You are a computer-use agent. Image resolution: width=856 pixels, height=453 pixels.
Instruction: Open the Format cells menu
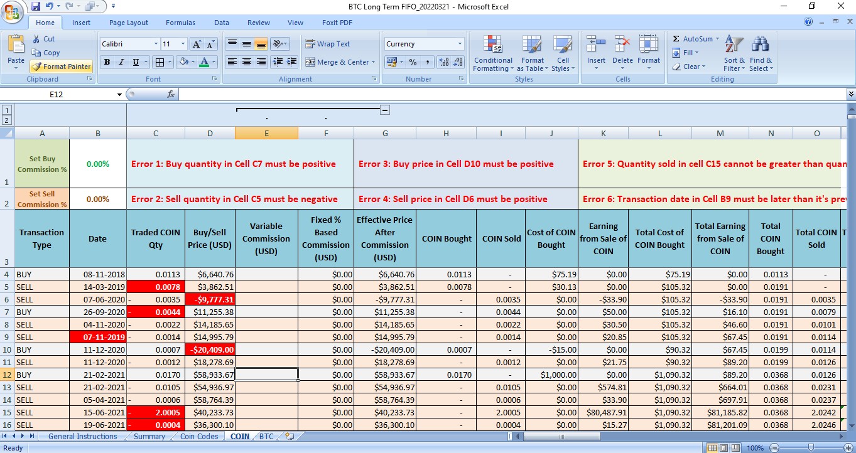(649, 53)
